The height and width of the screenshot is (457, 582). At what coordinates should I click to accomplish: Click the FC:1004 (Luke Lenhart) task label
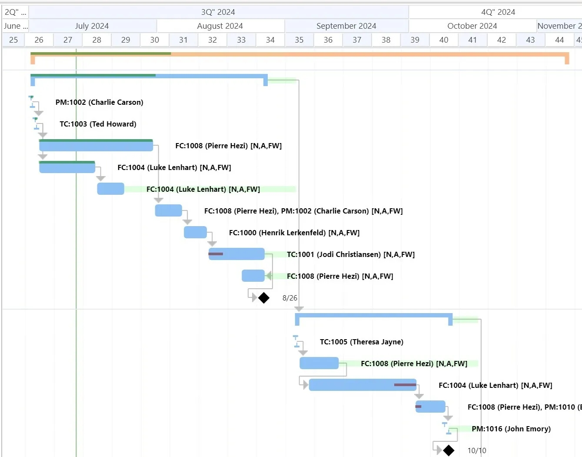tap(174, 167)
